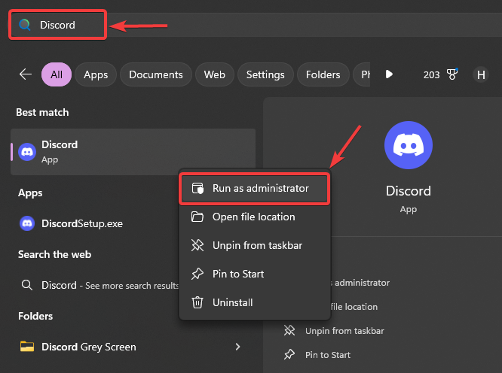Click the DiscordSetup.exe icon
Screen dimensions: 502x373
point(27,223)
